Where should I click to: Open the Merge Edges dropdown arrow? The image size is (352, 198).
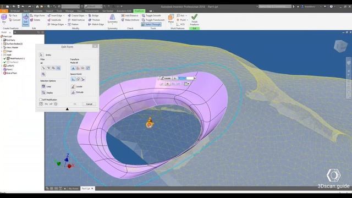coord(65,24)
